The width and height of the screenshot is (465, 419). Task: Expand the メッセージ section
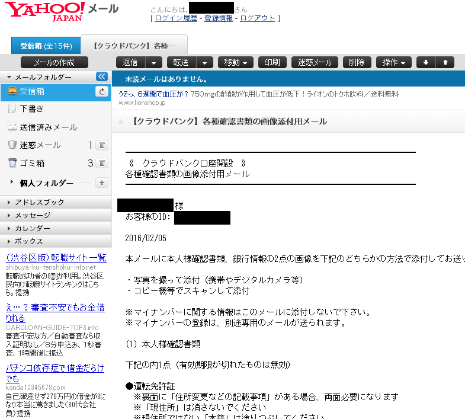pyautogui.click(x=9, y=216)
